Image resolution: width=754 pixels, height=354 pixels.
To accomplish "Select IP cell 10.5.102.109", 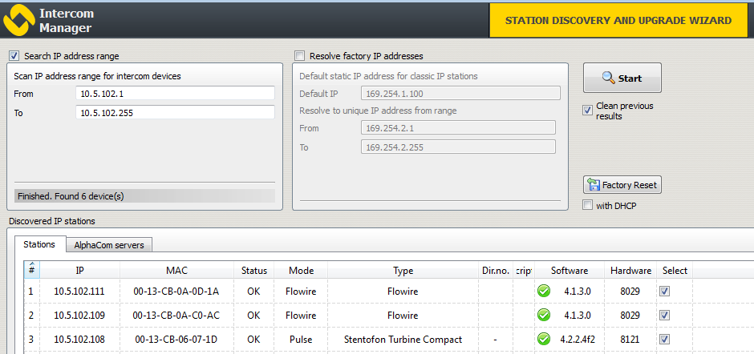I will click(x=79, y=315).
